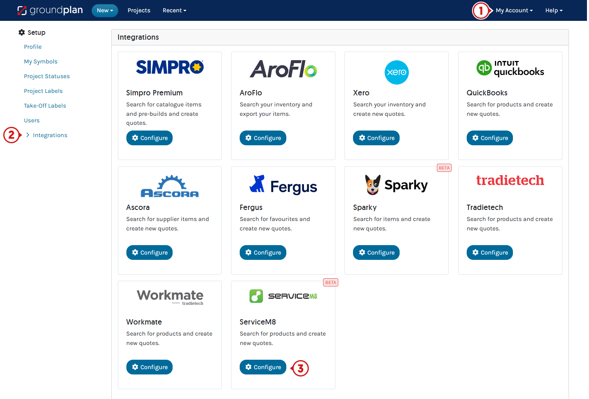Click the Xero card title
Image resolution: width=589 pixels, height=399 pixels.
[361, 93]
